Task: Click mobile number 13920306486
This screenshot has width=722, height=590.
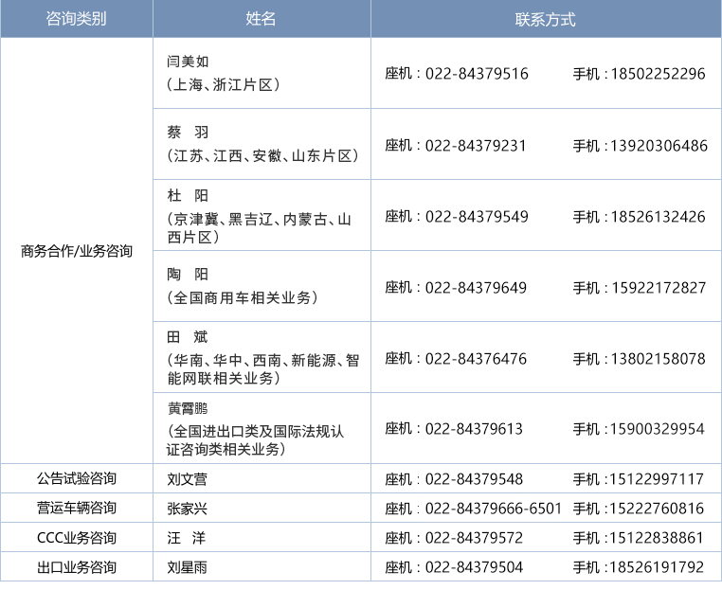Action: tap(659, 146)
